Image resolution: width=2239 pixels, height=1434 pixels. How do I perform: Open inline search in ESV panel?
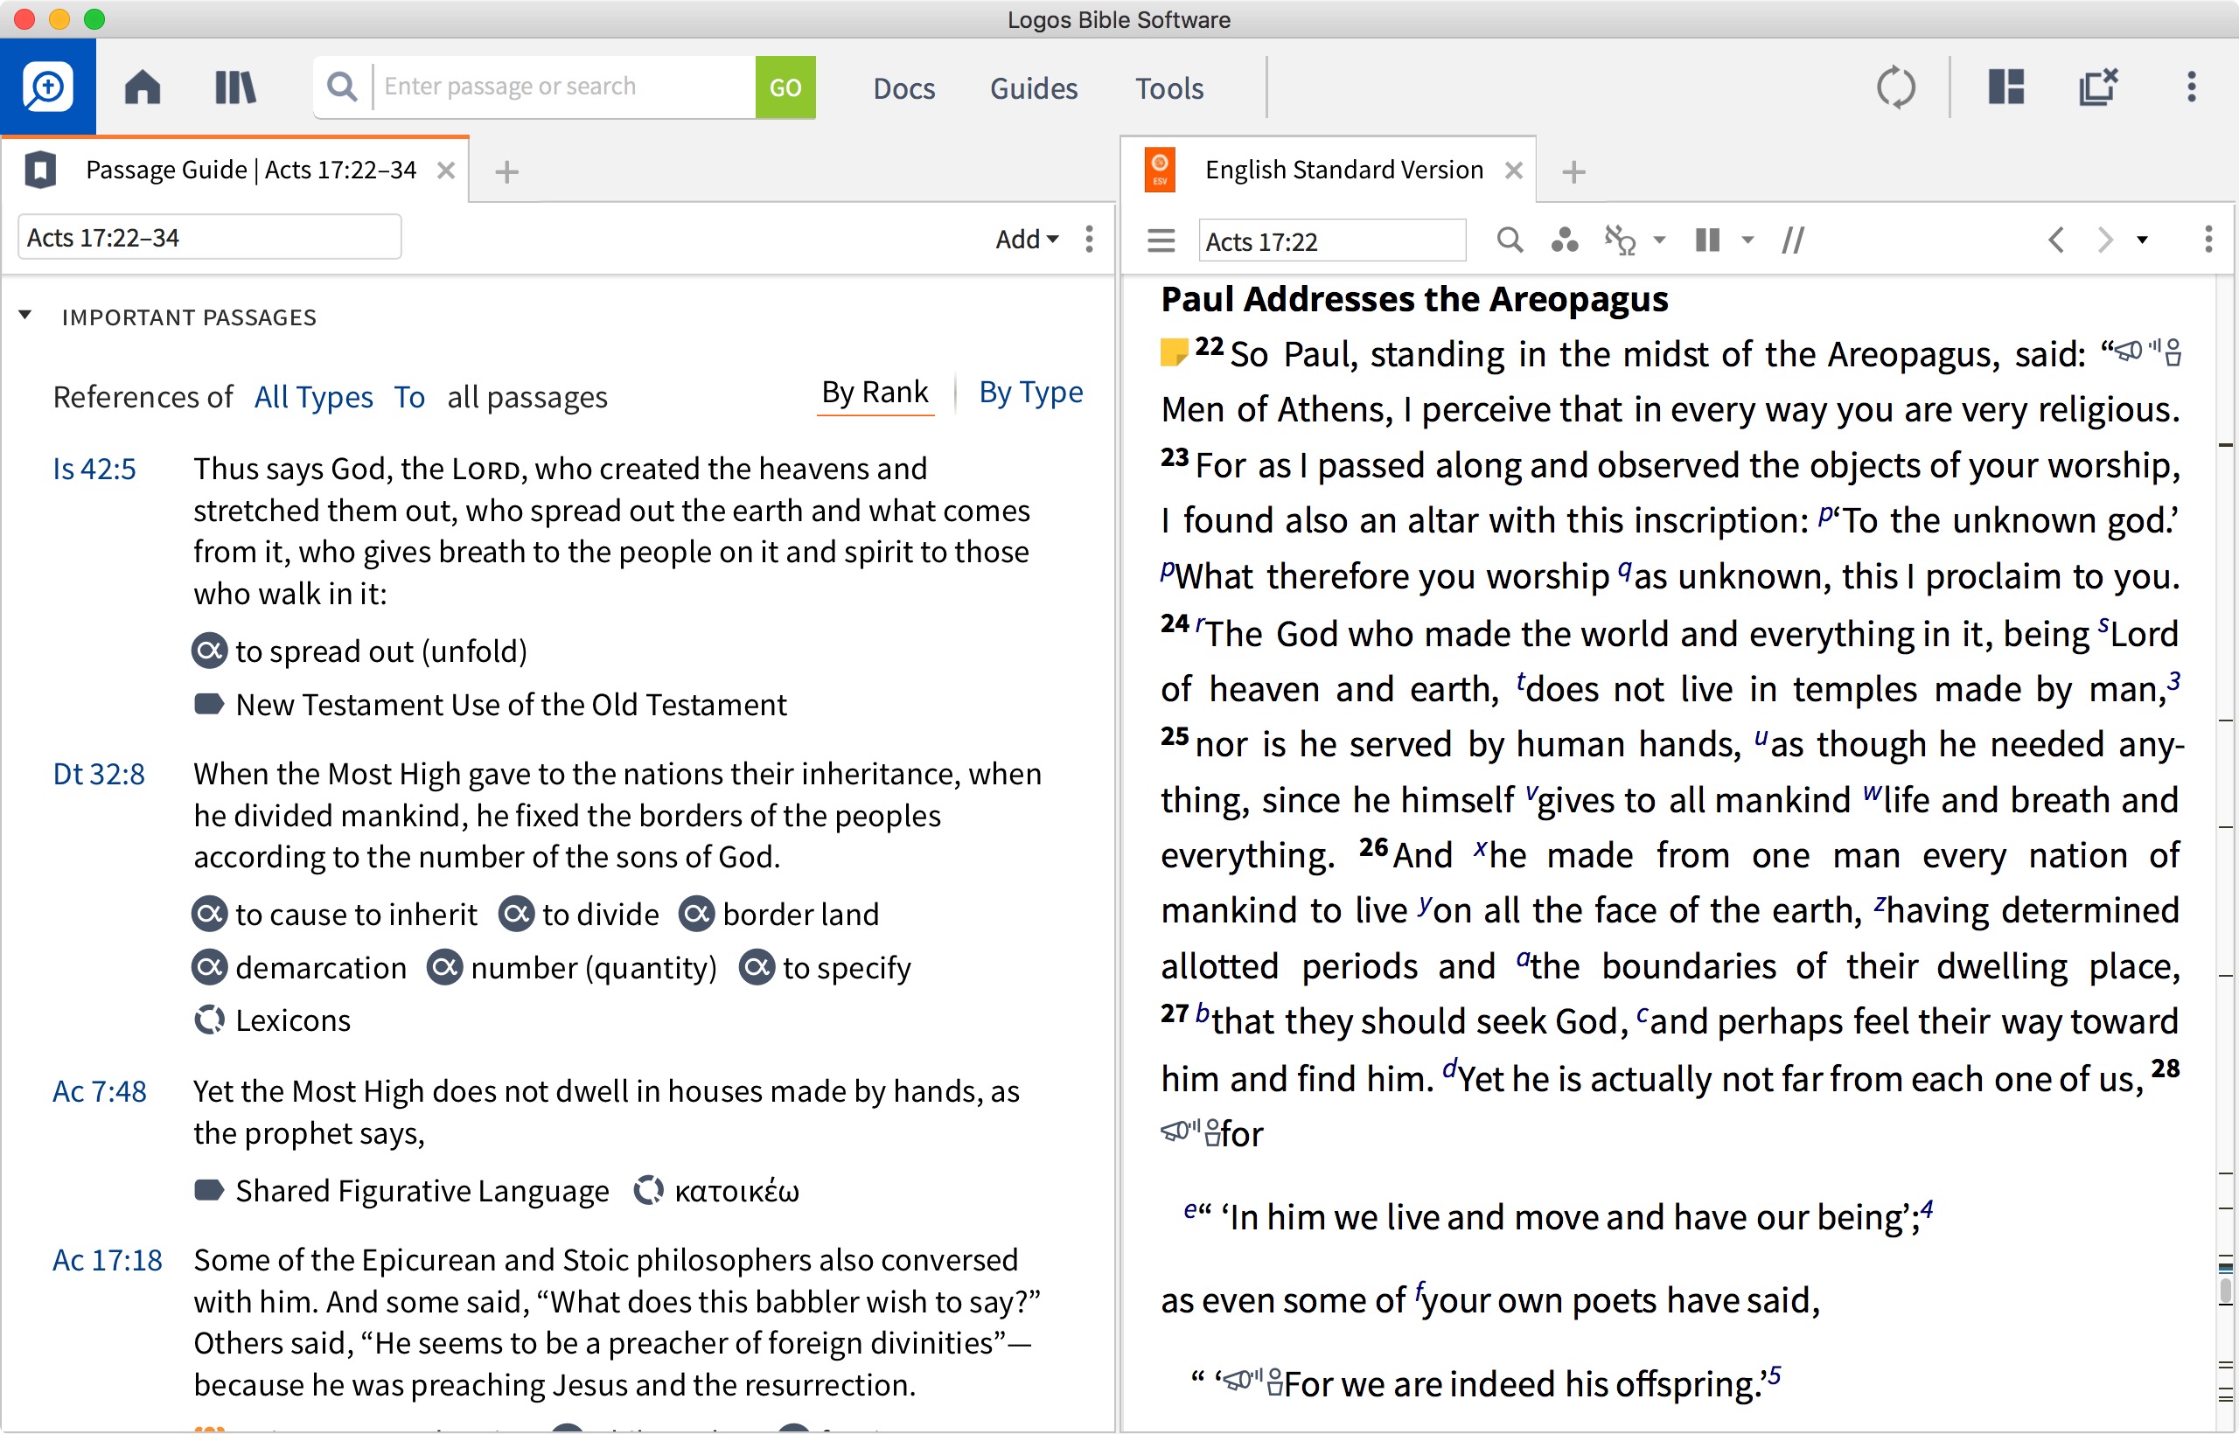pos(1509,240)
